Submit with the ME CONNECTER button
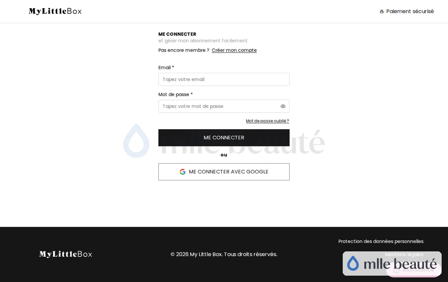 [x=224, y=138]
